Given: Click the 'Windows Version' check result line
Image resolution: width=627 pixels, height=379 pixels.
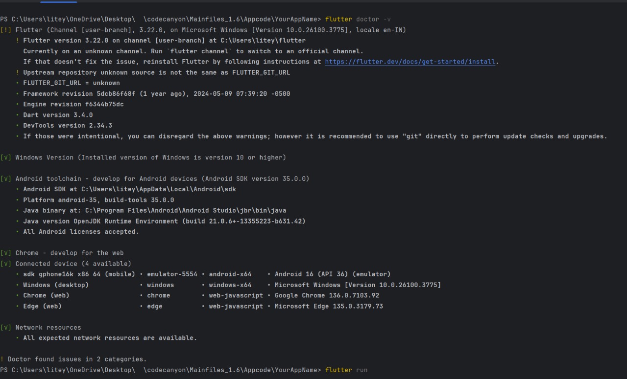Looking at the screenshot, I should pos(143,157).
